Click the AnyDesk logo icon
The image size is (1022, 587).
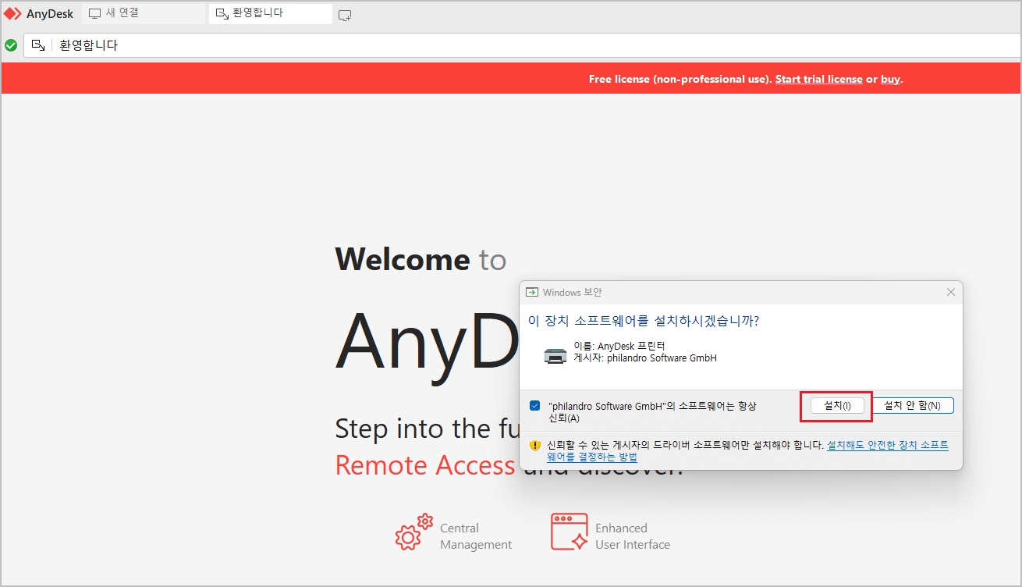point(12,14)
